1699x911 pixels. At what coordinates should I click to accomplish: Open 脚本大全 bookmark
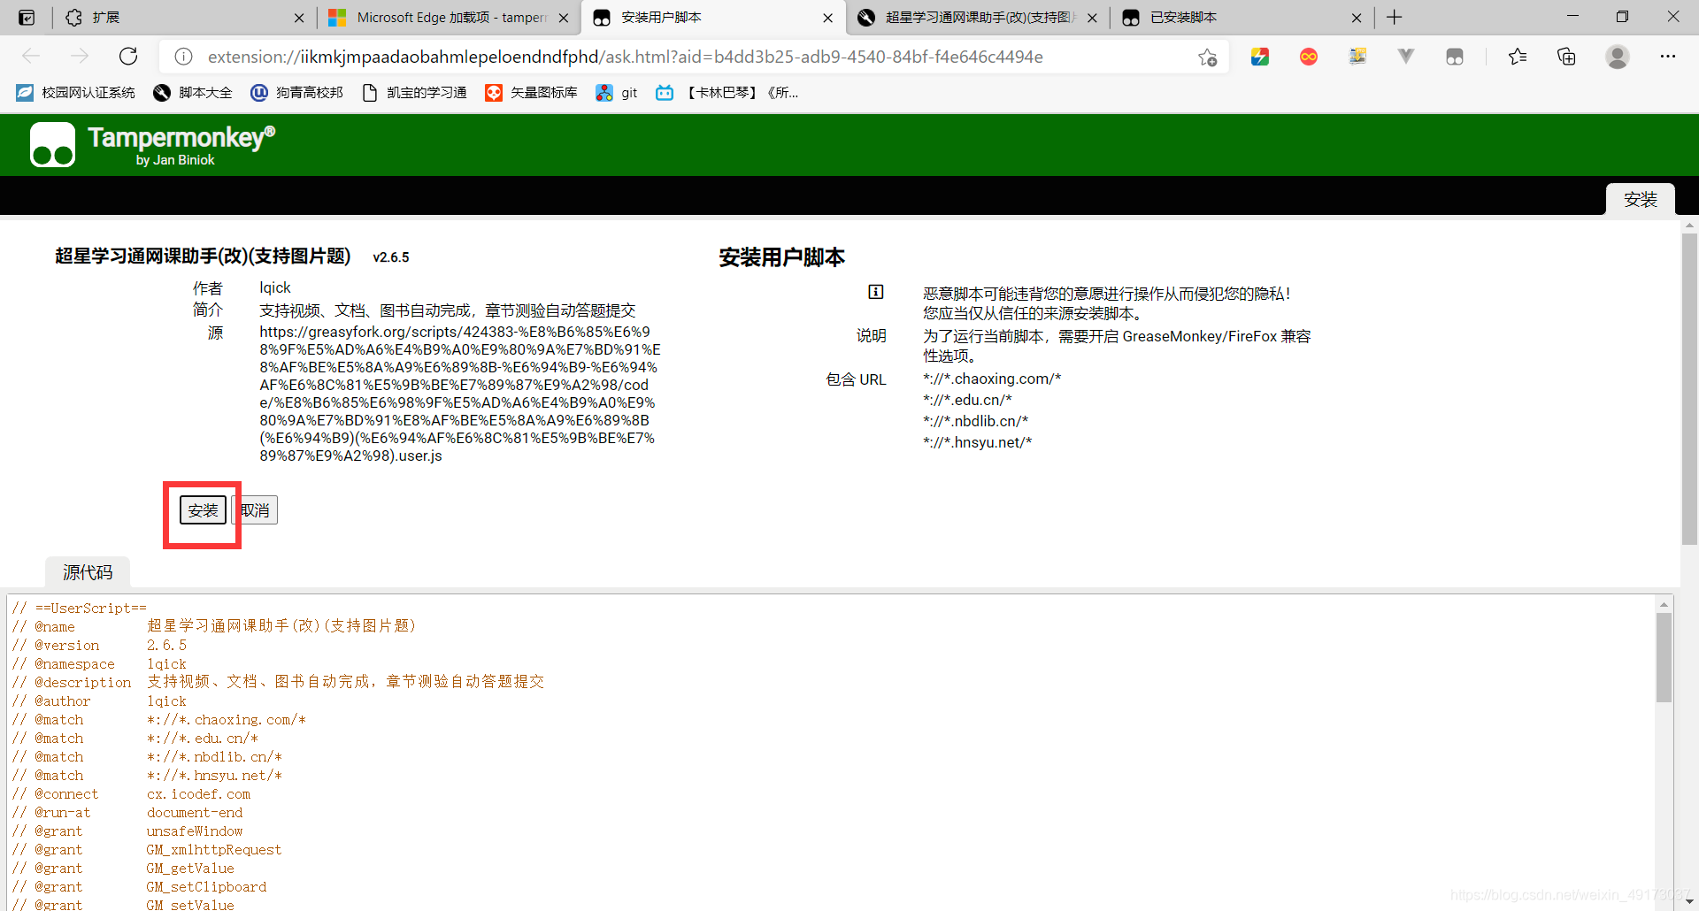point(193,93)
